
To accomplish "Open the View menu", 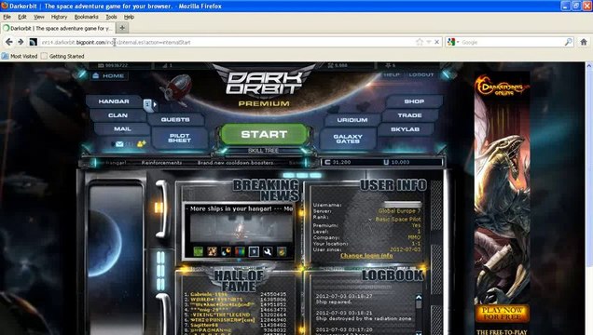I will pos(38,17).
